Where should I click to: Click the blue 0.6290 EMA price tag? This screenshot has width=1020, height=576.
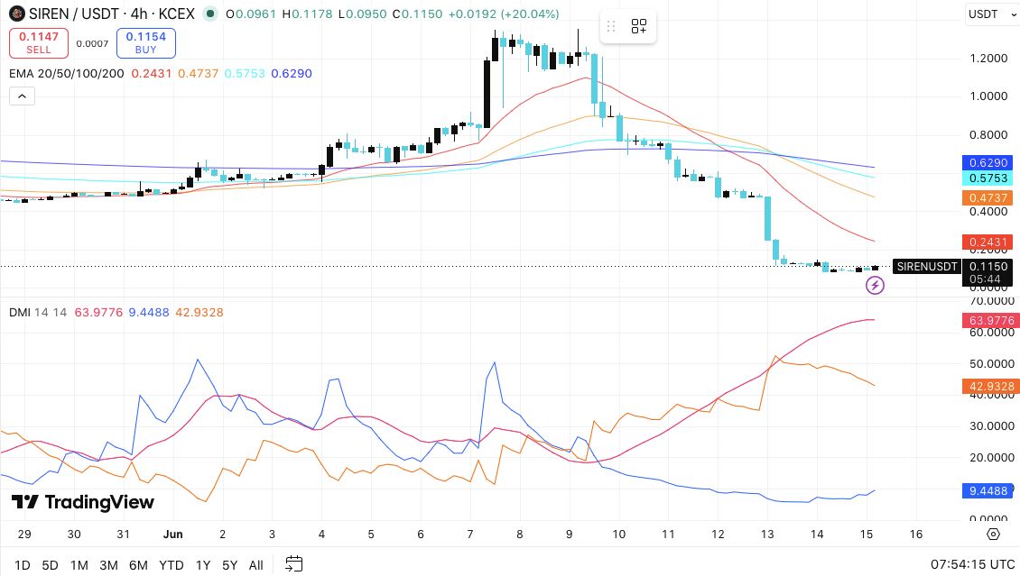coord(988,163)
